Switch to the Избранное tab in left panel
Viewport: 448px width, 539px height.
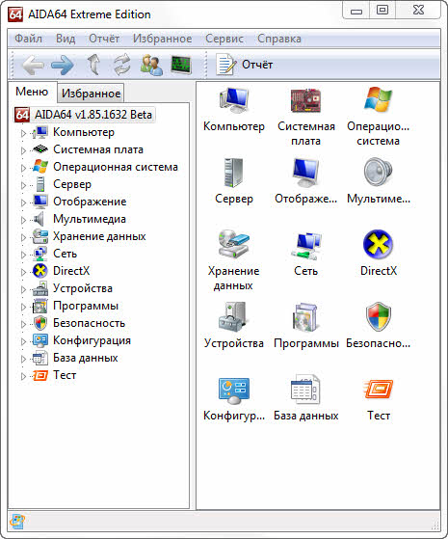tap(91, 94)
